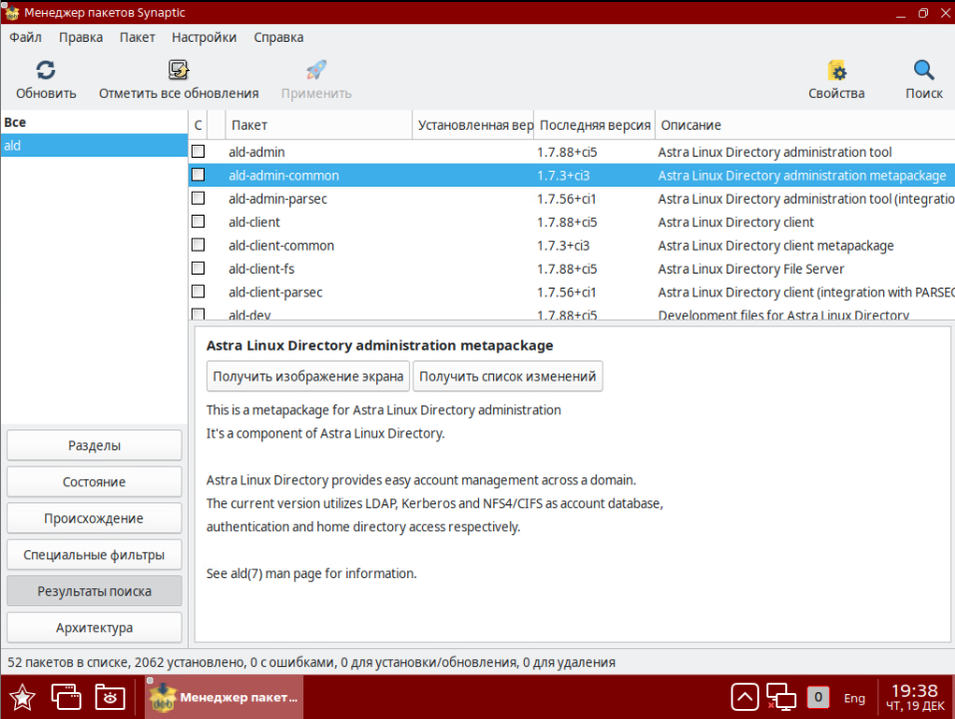Select the ald-admin-parsec package name
The image size is (955, 719).
pyautogui.click(x=277, y=199)
